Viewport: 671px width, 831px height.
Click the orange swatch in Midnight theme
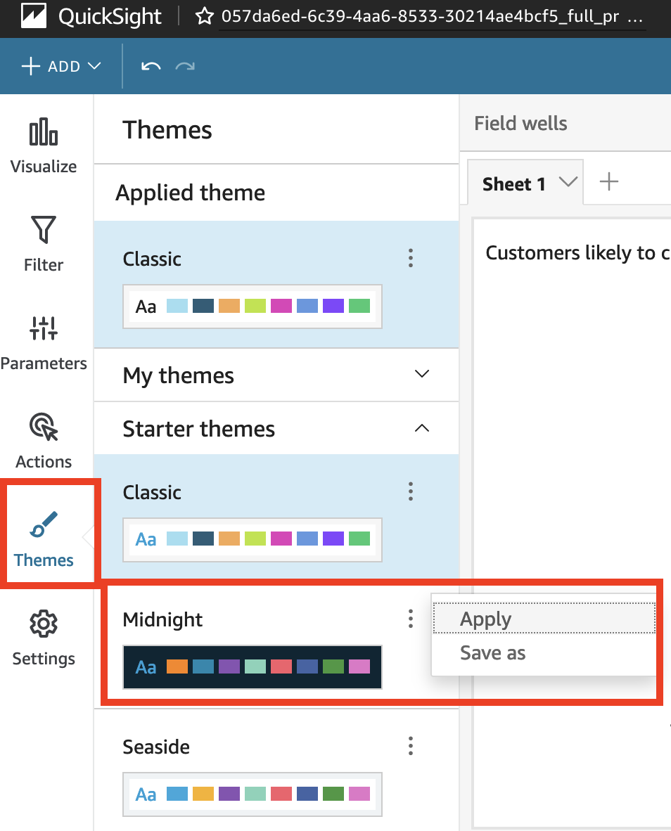coord(177,666)
